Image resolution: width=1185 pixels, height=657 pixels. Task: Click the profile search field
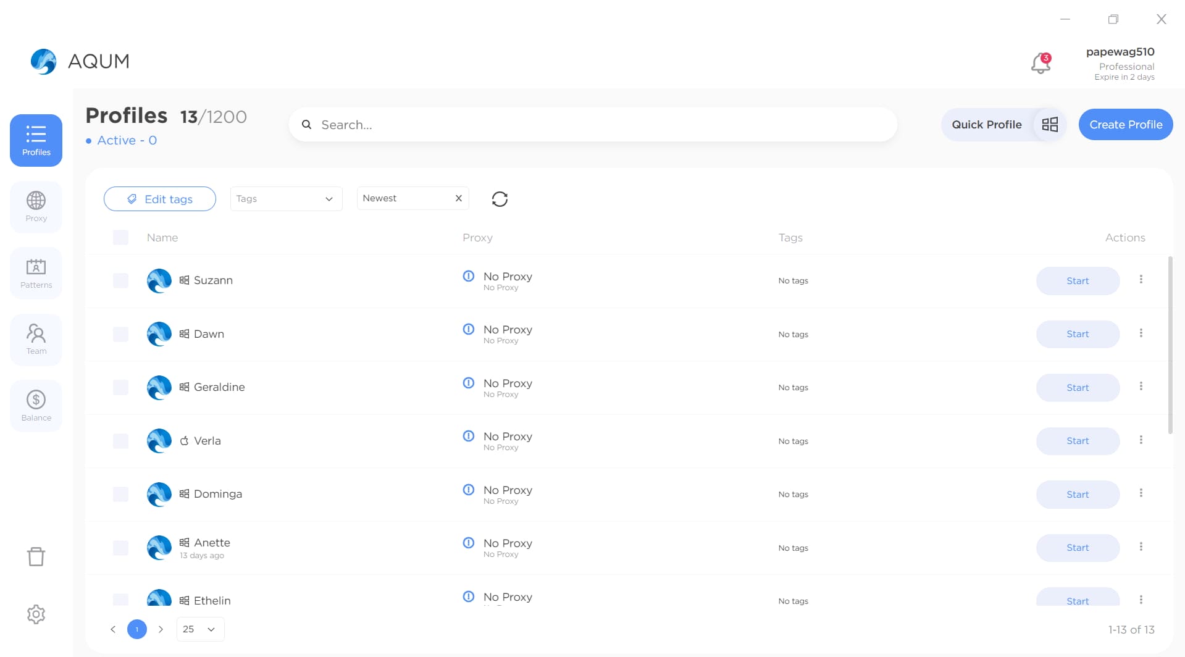tap(593, 125)
